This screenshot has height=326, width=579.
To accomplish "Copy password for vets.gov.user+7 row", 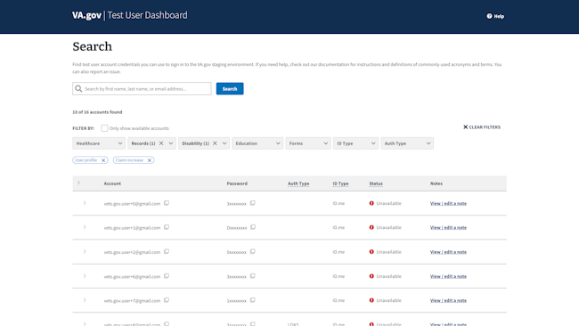I will (253, 300).
